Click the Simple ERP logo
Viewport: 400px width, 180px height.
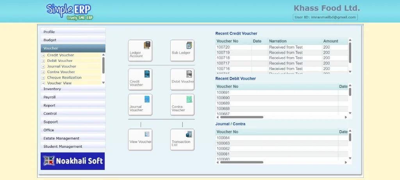(x=70, y=11)
